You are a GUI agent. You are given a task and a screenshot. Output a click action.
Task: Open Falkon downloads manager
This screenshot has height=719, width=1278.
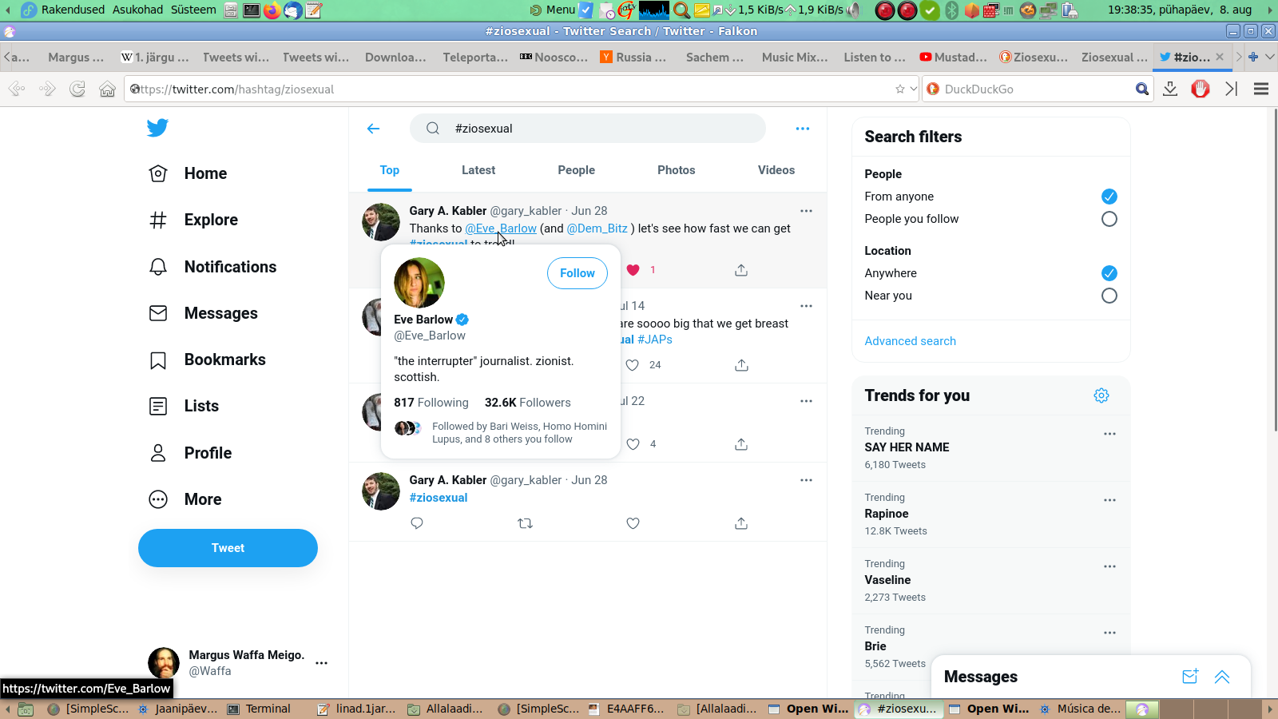tap(1170, 89)
